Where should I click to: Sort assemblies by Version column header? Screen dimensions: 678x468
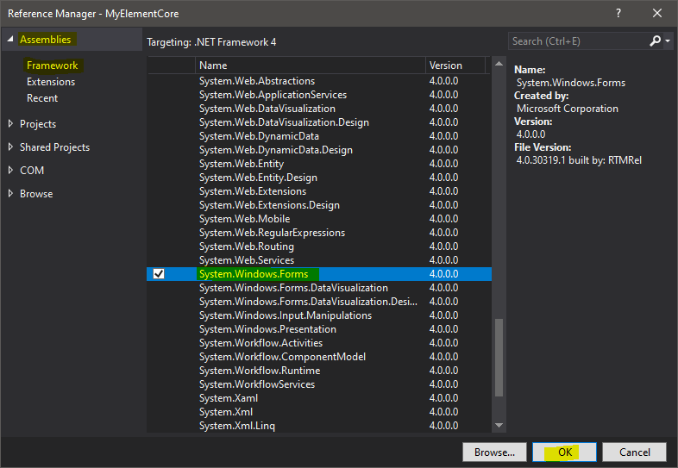point(454,66)
